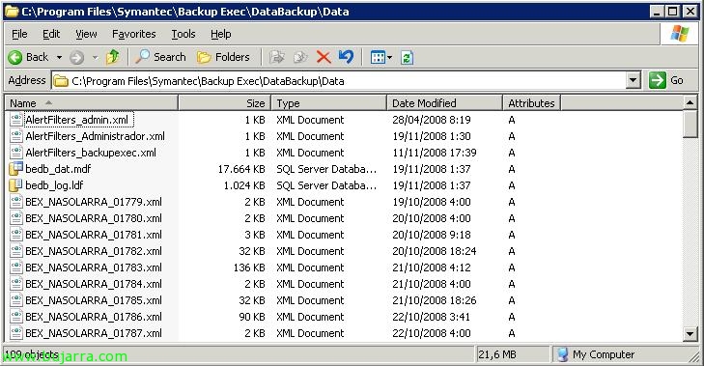Open the View menu
Viewport: 704px width, 366px height.
(x=86, y=34)
